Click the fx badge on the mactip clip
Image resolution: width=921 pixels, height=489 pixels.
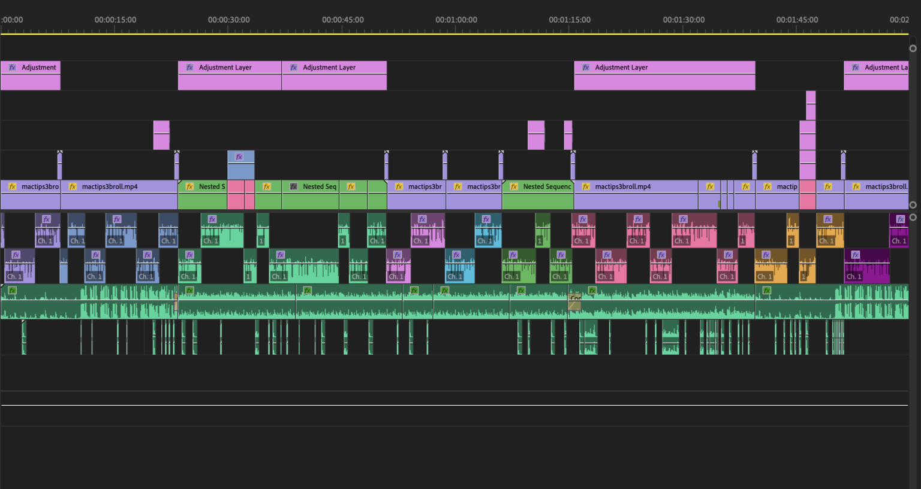pyautogui.click(x=767, y=187)
